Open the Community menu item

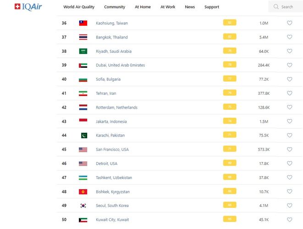[115, 7]
